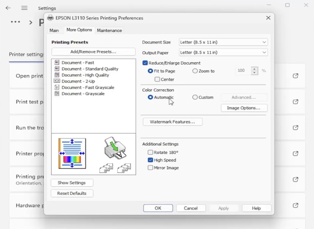Decrease zoom percentage with down arrow
314x229 pixels.
point(254,73)
